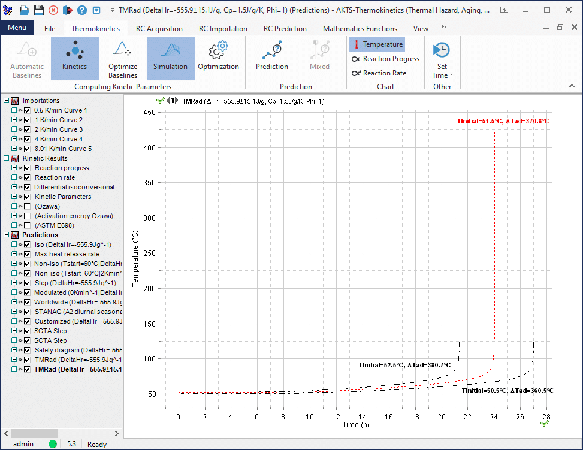Open the Mathematics Functions tab

(360, 28)
